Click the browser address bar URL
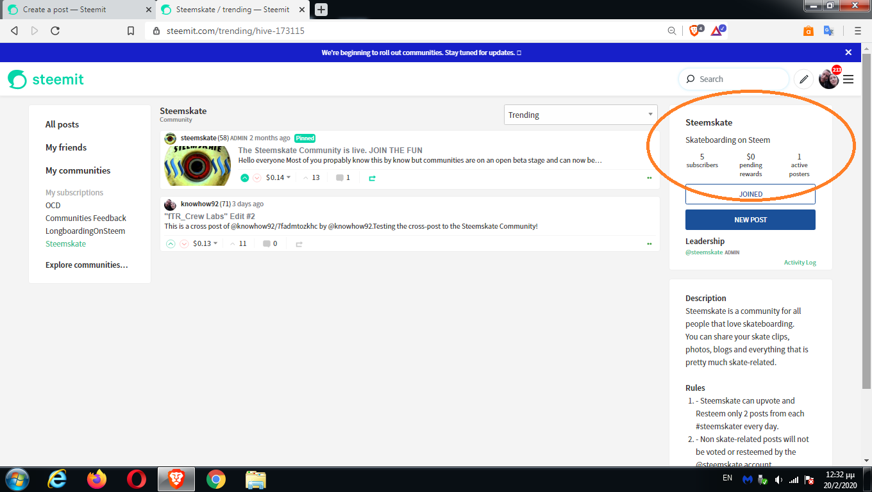Image resolution: width=872 pixels, height=492 pixels. [x=235, y=31]
